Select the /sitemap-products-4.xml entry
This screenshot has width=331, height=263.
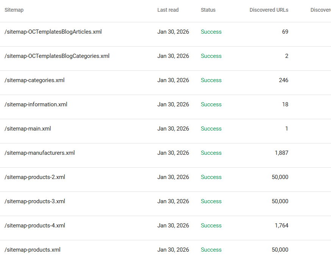pyautogui.click(x=35, y=226)
